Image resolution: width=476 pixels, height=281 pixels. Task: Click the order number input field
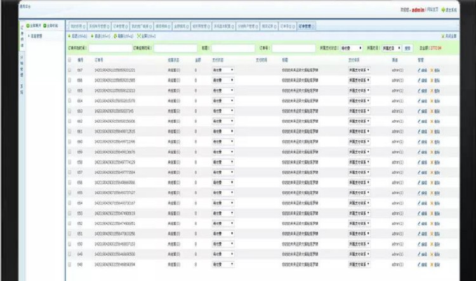[x=294, y=47]
